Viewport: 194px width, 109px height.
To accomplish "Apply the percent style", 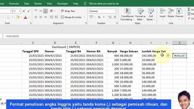I will pos(99,17).
